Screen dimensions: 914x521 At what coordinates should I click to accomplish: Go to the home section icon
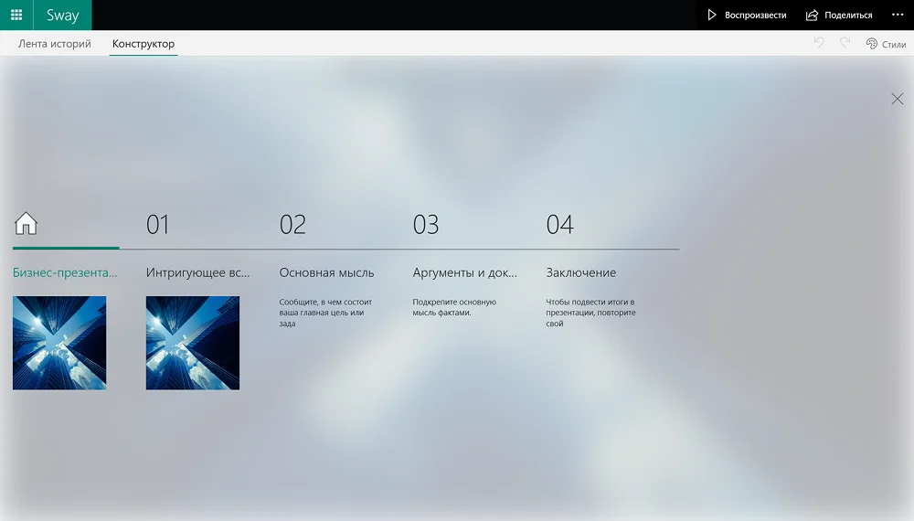27,224
